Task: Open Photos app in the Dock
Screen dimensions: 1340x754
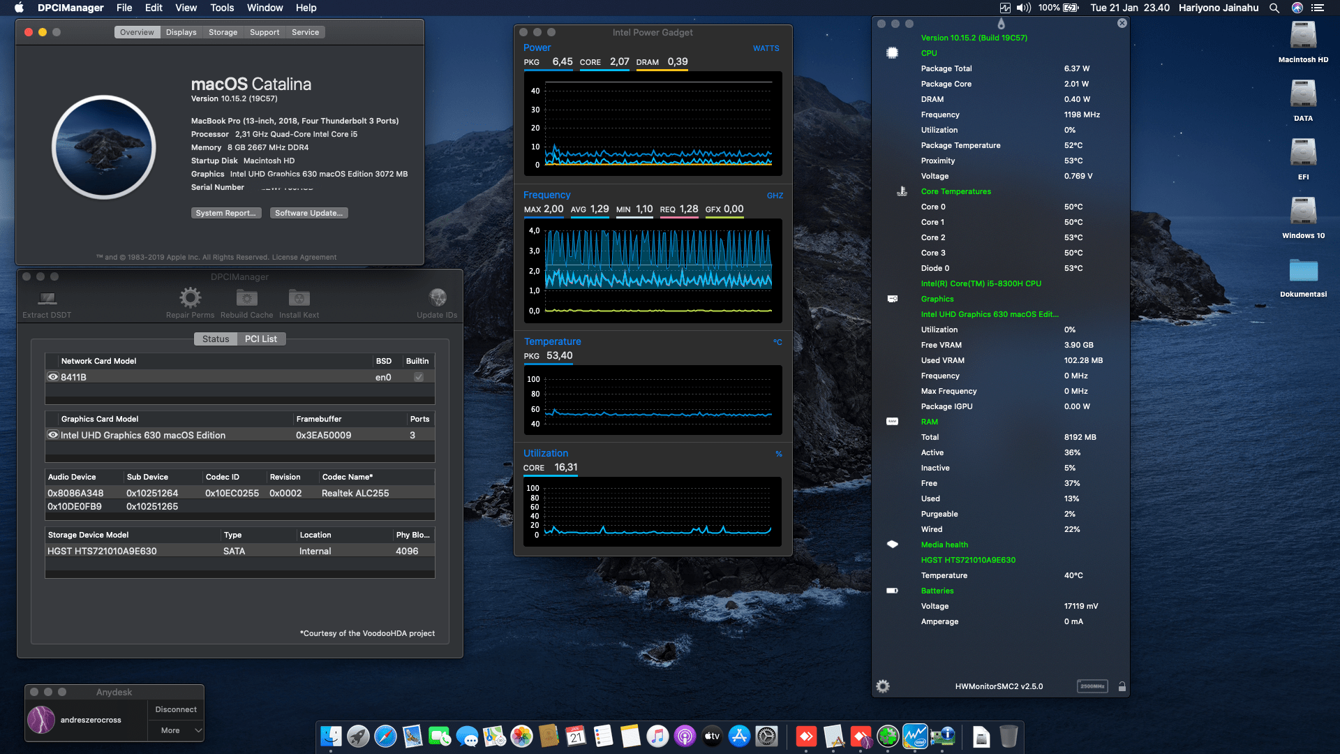Action: (x=521, y=736)
